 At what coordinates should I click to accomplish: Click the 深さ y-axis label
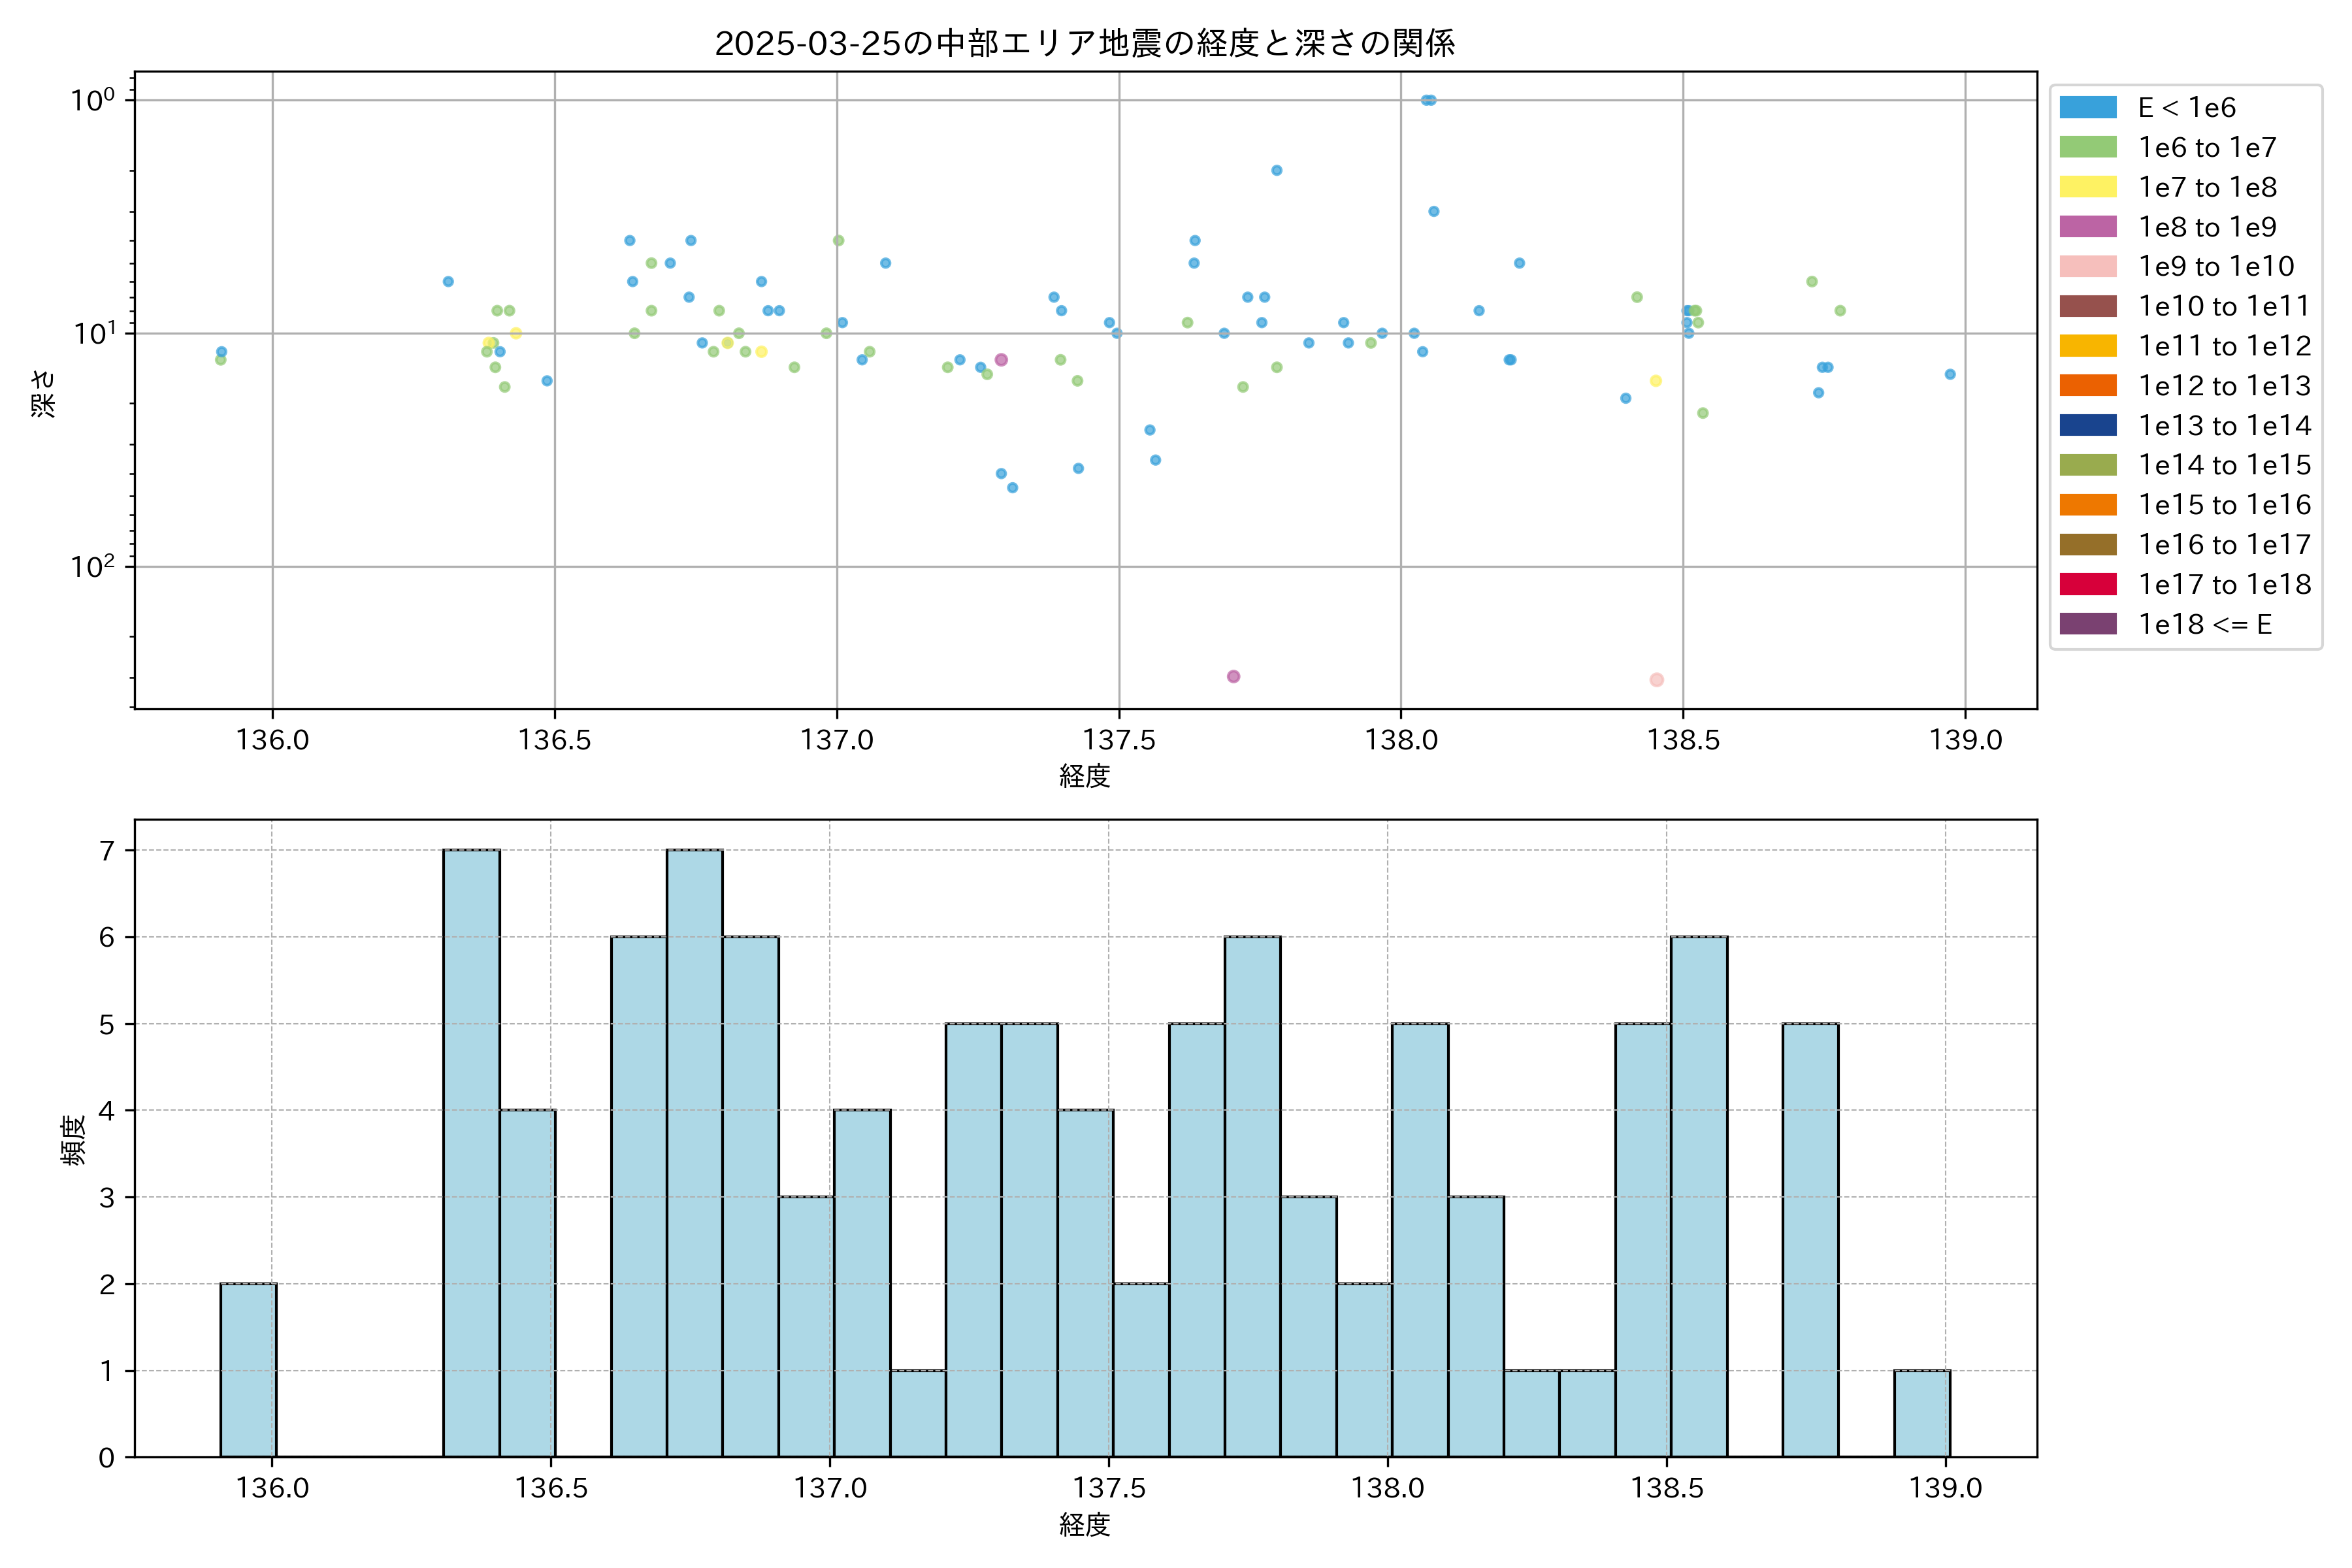[x=44, y=393]
